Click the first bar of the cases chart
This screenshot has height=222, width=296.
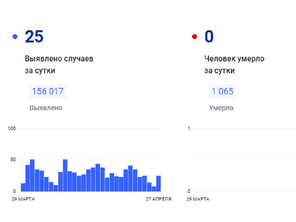[x=23, y=187]
